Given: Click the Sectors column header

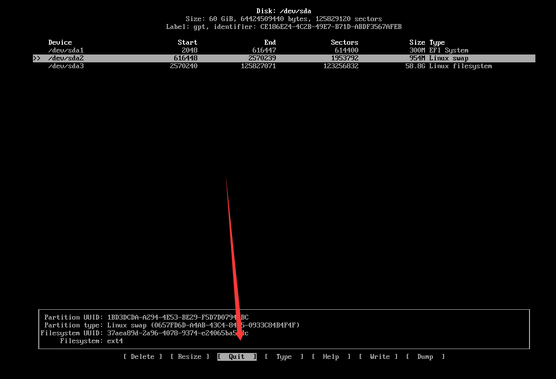Looking at the screenshot, I should point(344,43).
